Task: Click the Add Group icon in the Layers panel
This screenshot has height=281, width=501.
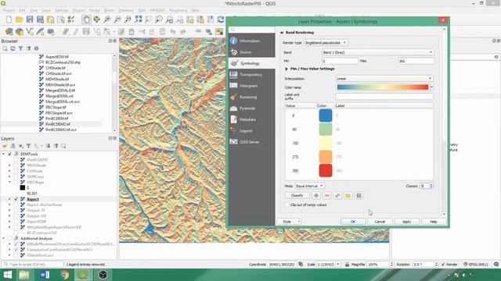Action: click(13, 146)
